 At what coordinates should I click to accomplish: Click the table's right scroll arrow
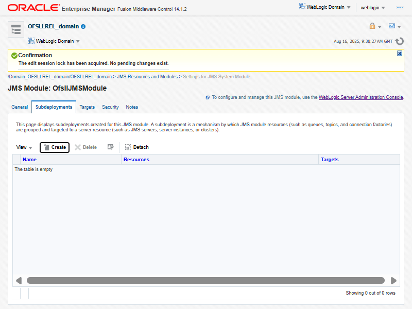click(x=393, y=281)
